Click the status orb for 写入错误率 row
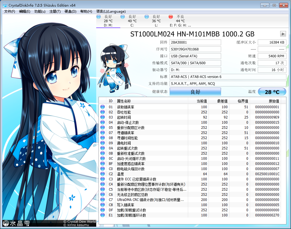 coord(103,205)
